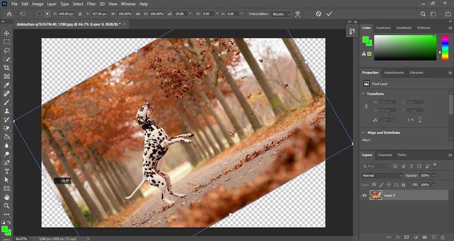
Task: Open the Fill slider dropdown arrow
Action: 433,185
